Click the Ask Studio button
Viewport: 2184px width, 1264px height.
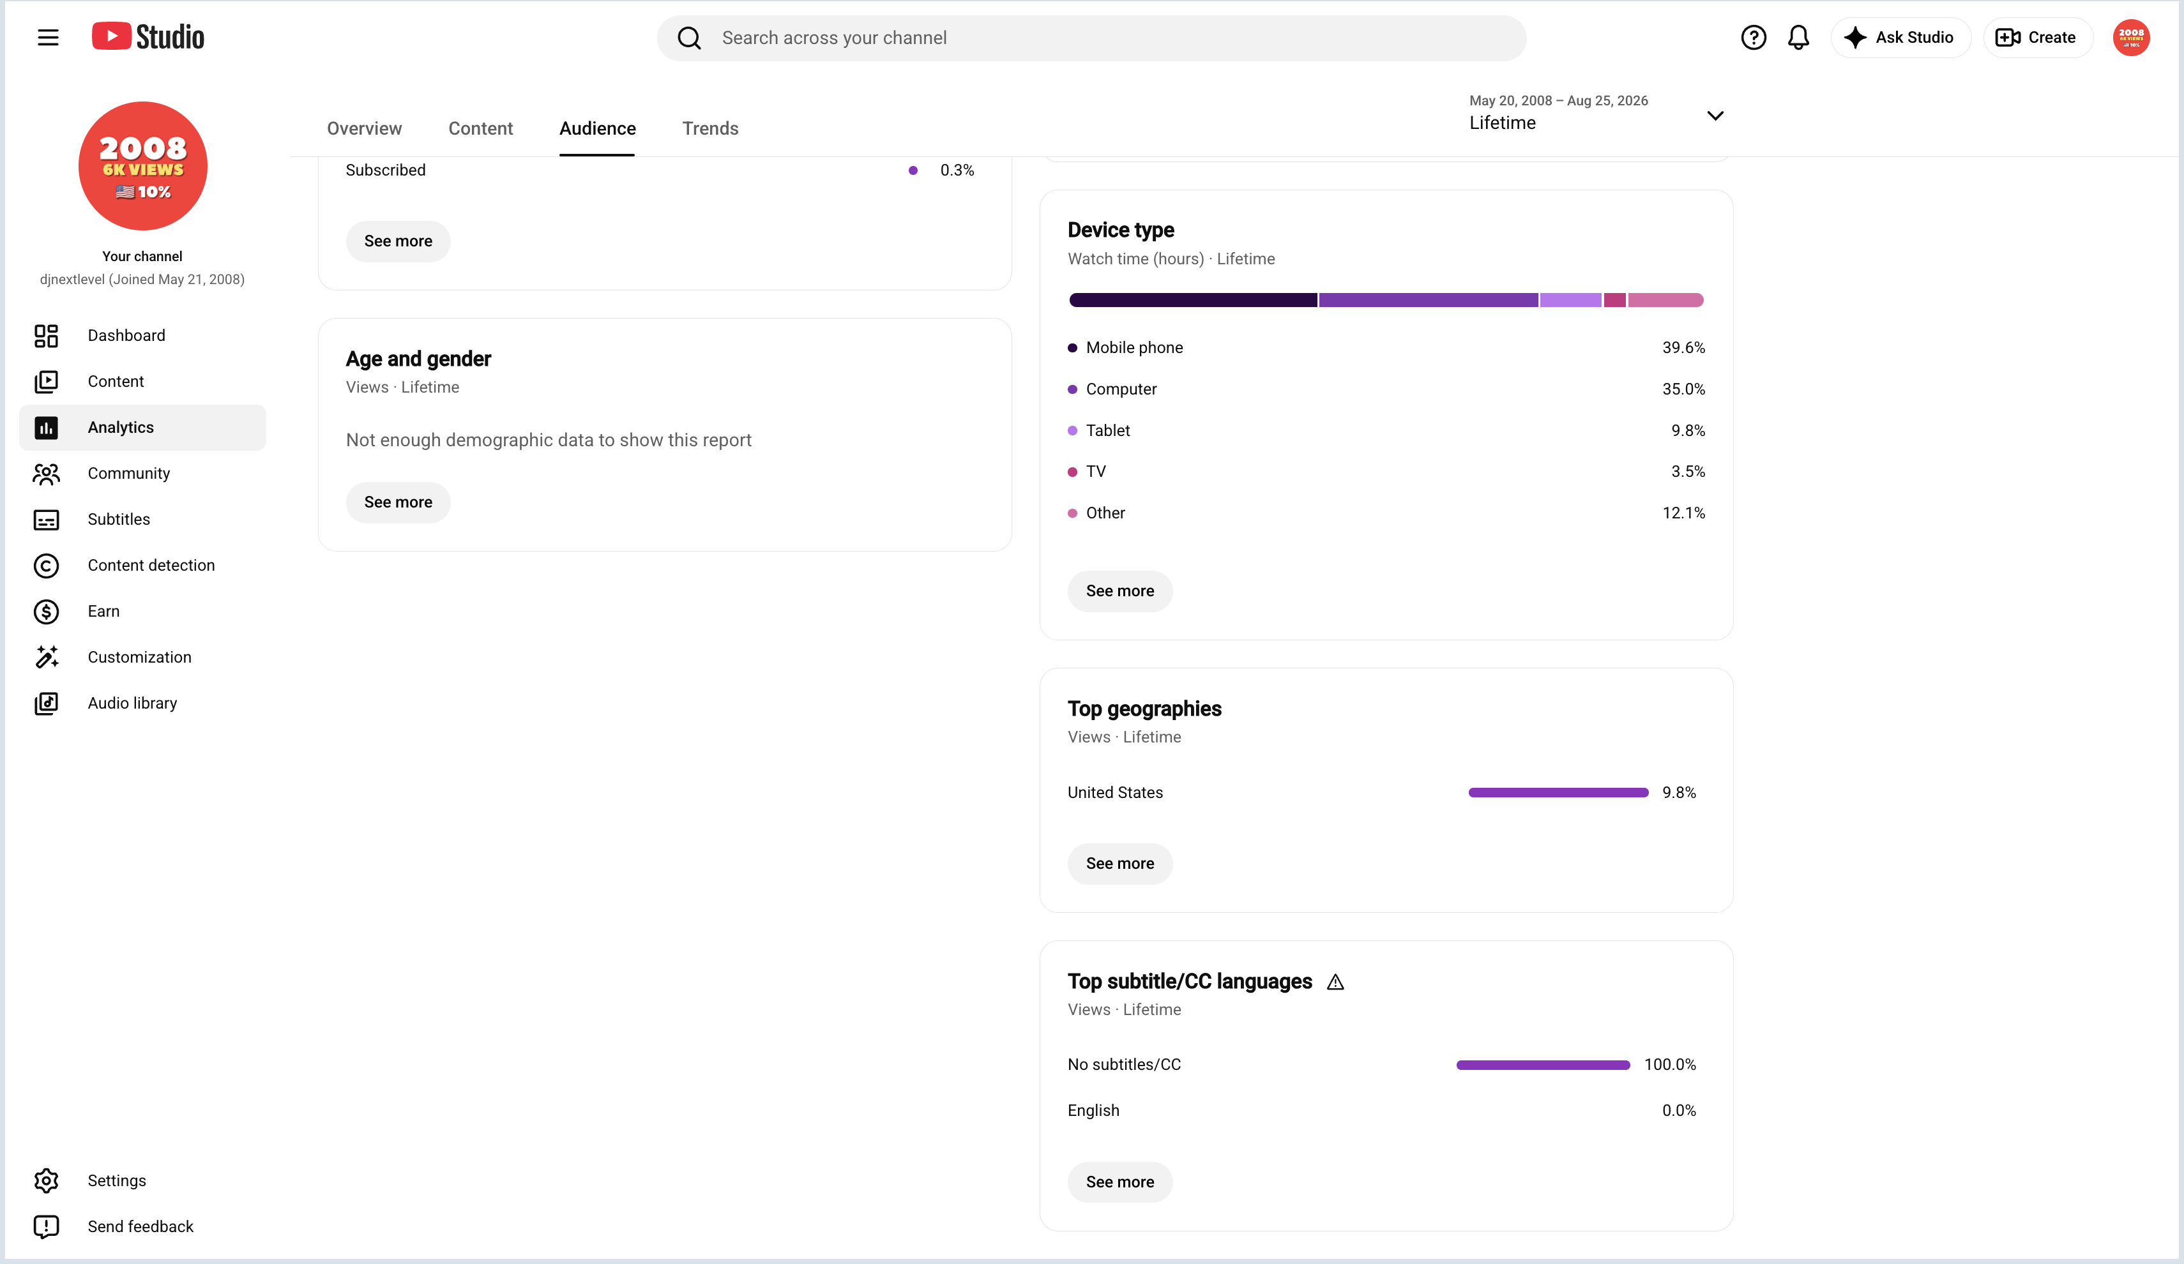[x=1900, y=37]
